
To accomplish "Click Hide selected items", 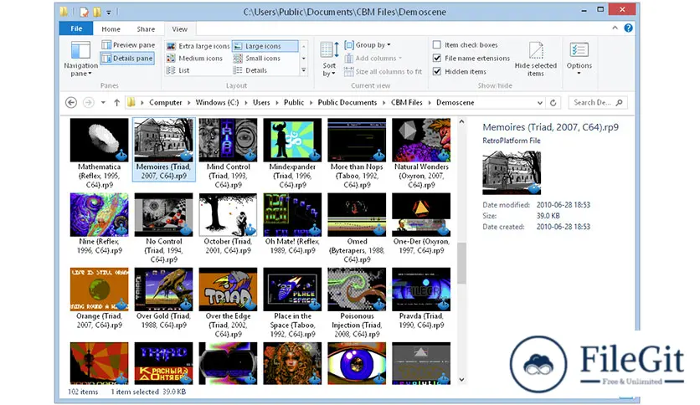I will 536,59.
